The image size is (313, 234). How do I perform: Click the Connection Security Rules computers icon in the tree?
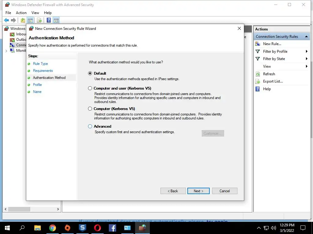point(12,45)
